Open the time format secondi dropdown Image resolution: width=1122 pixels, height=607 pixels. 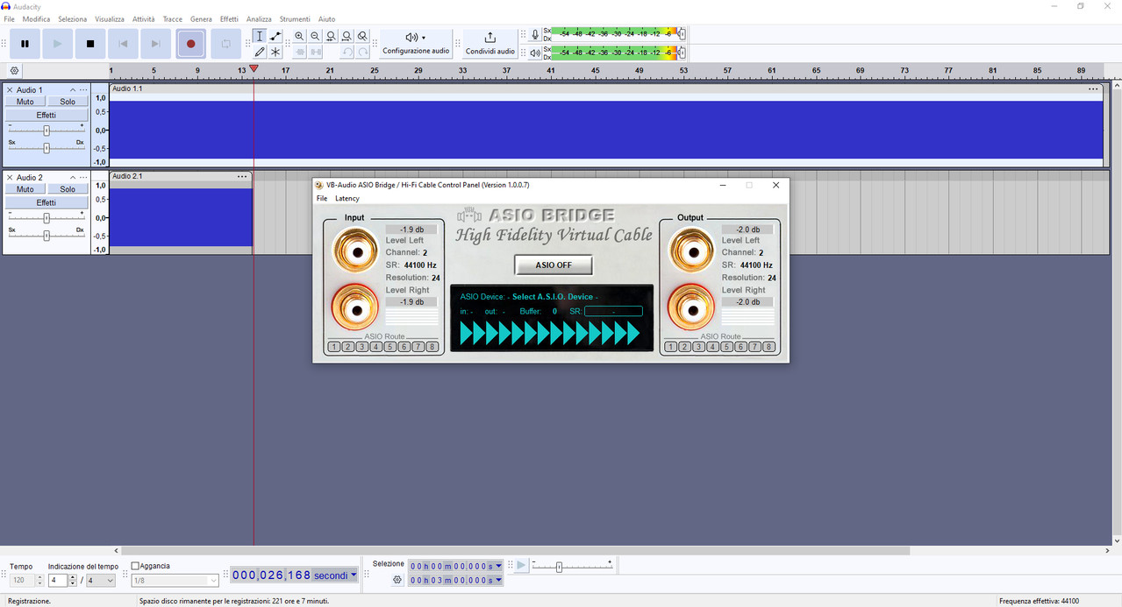[354, 575]
